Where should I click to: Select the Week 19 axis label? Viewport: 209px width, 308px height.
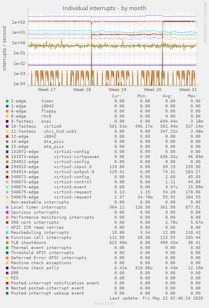(117, 90)
